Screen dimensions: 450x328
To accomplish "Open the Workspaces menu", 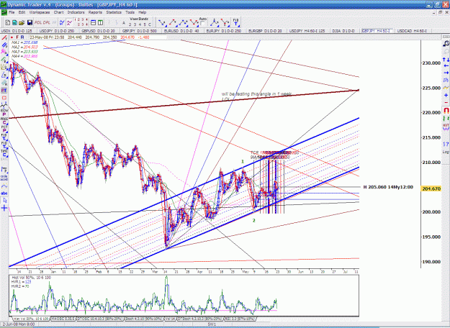I will 40,12.
